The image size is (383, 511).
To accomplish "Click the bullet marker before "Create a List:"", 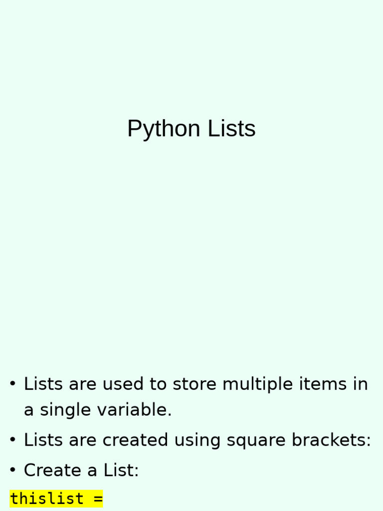I will pyautogui.click(x=13, y=470).
